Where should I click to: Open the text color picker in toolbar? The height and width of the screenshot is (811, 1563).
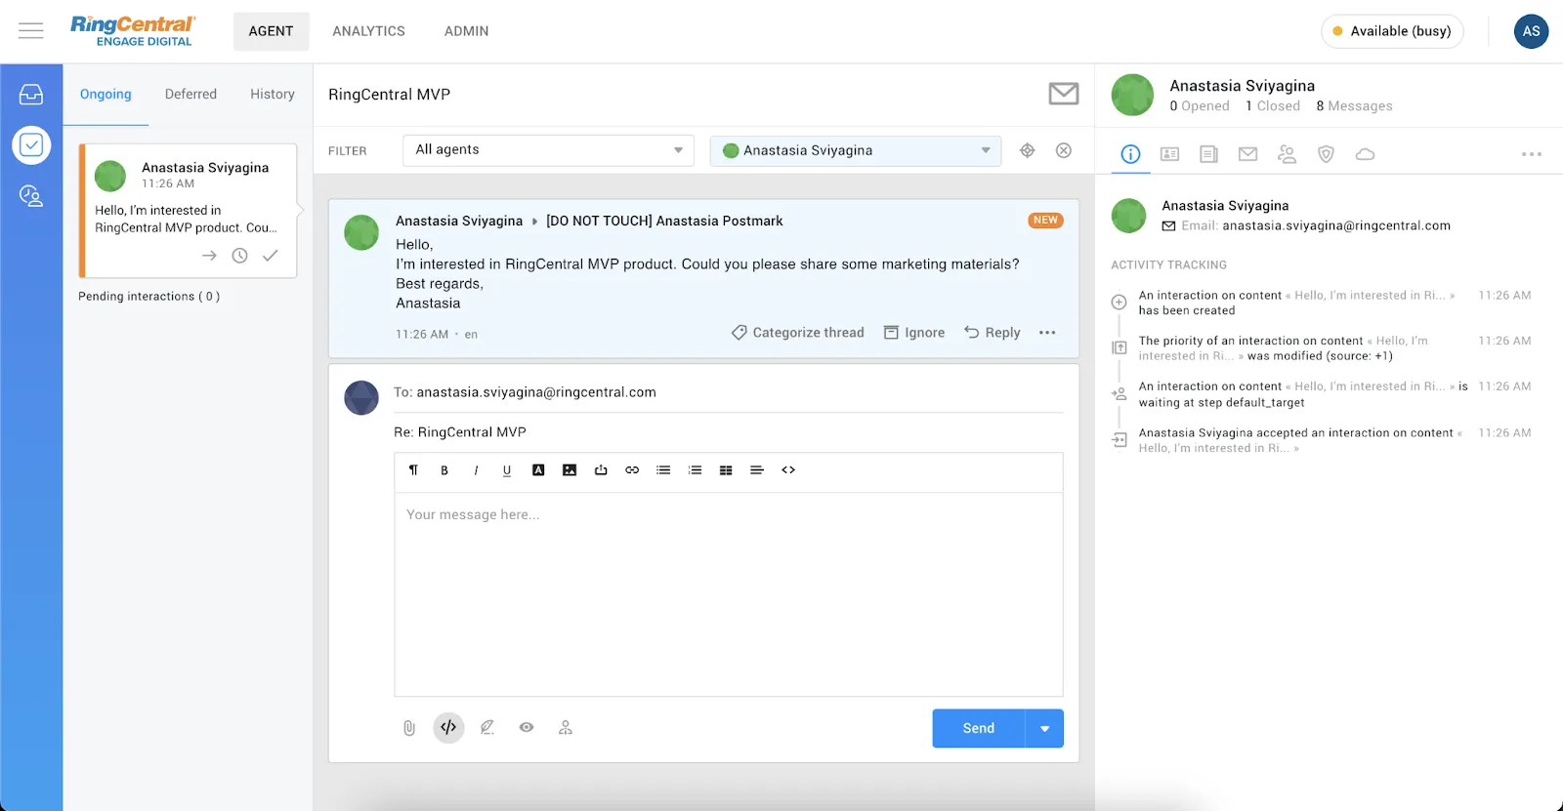pos(538,470)
